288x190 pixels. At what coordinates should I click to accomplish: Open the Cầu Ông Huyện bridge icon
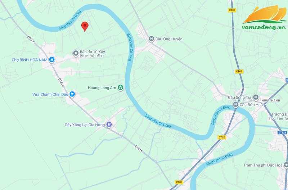(x=151, y=39)
